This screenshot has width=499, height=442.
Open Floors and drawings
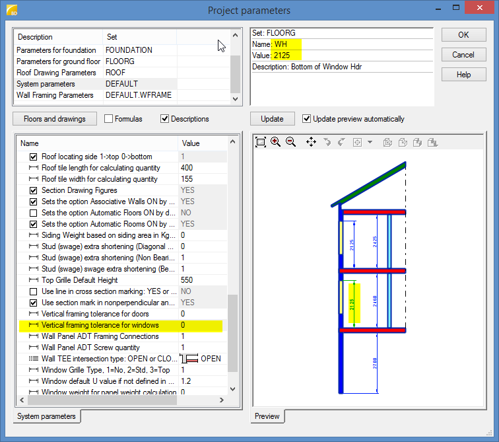(55, 119)
